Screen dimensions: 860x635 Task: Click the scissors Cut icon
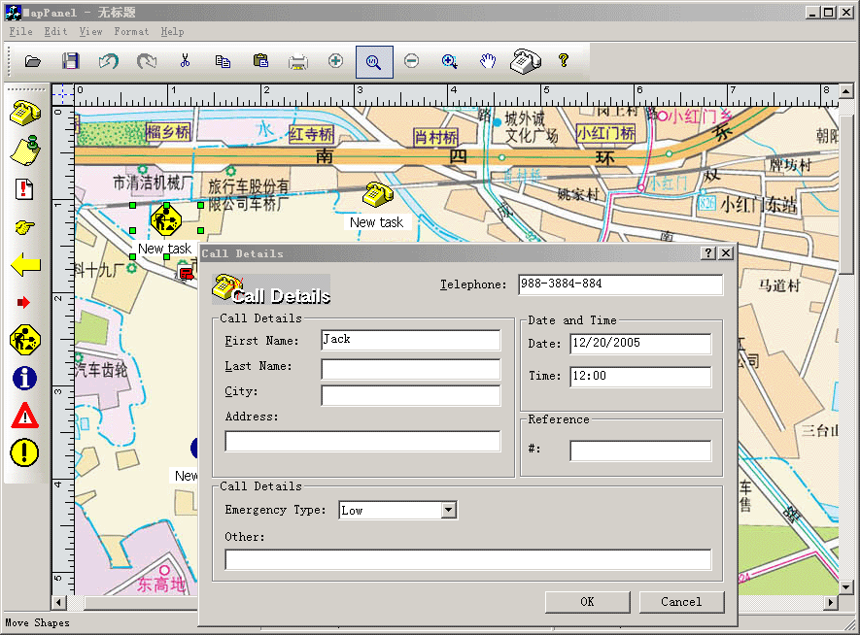pyautogui.click(x=185, y=61)
